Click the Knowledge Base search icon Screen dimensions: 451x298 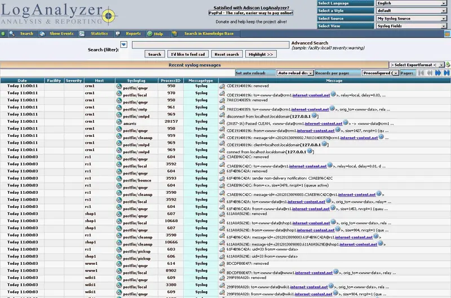(174, 34)
